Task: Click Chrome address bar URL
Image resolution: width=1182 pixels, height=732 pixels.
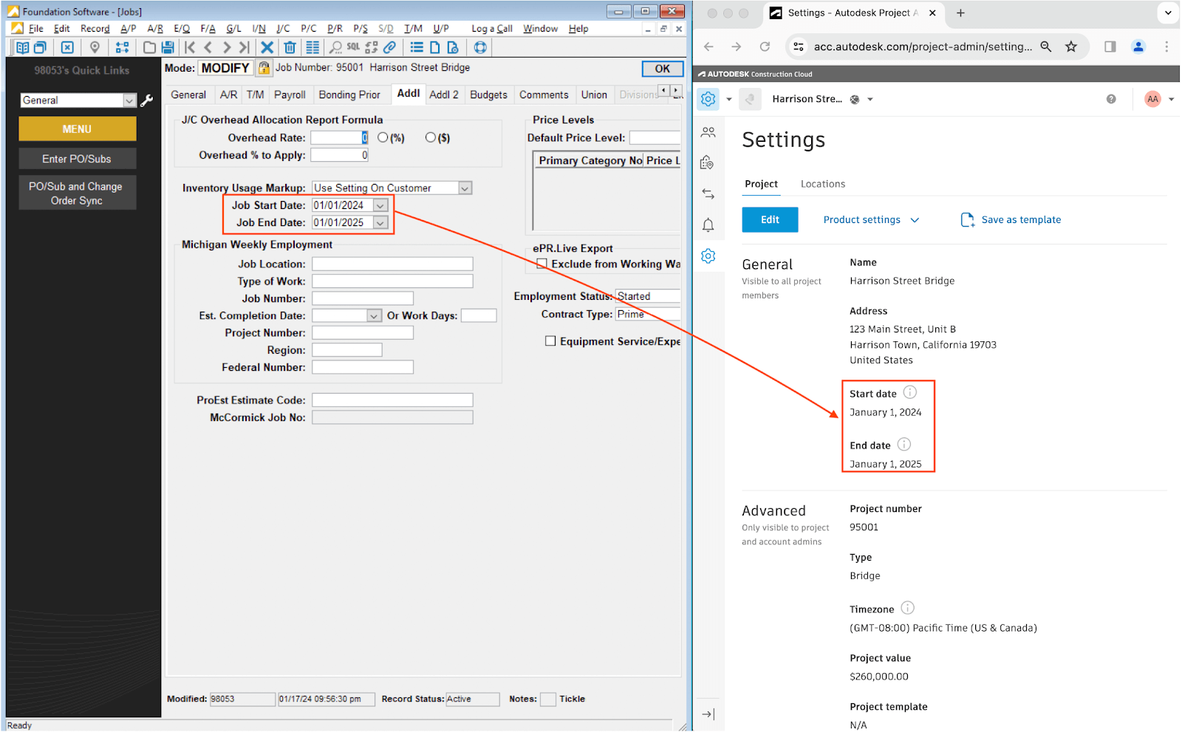Action: pyautogui.click(x=923, y=47)
